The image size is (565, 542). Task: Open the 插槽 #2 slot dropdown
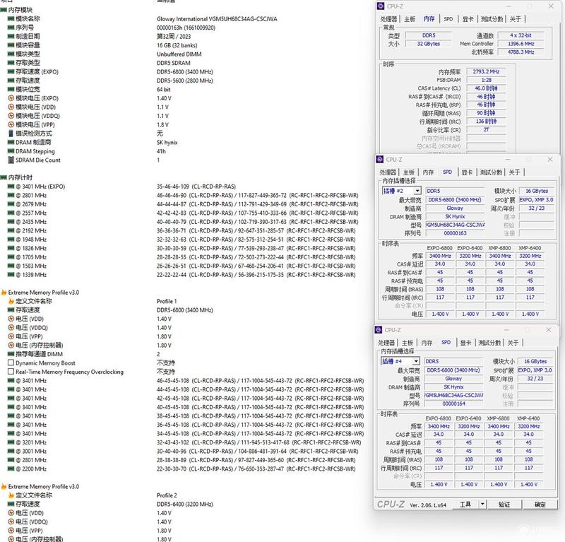417,191
